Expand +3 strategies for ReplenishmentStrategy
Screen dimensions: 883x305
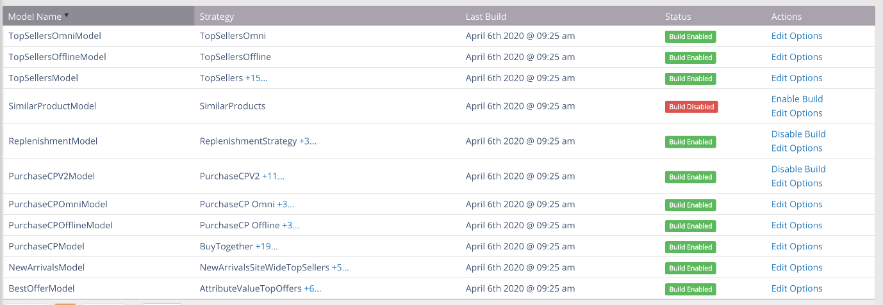point(308,141)
